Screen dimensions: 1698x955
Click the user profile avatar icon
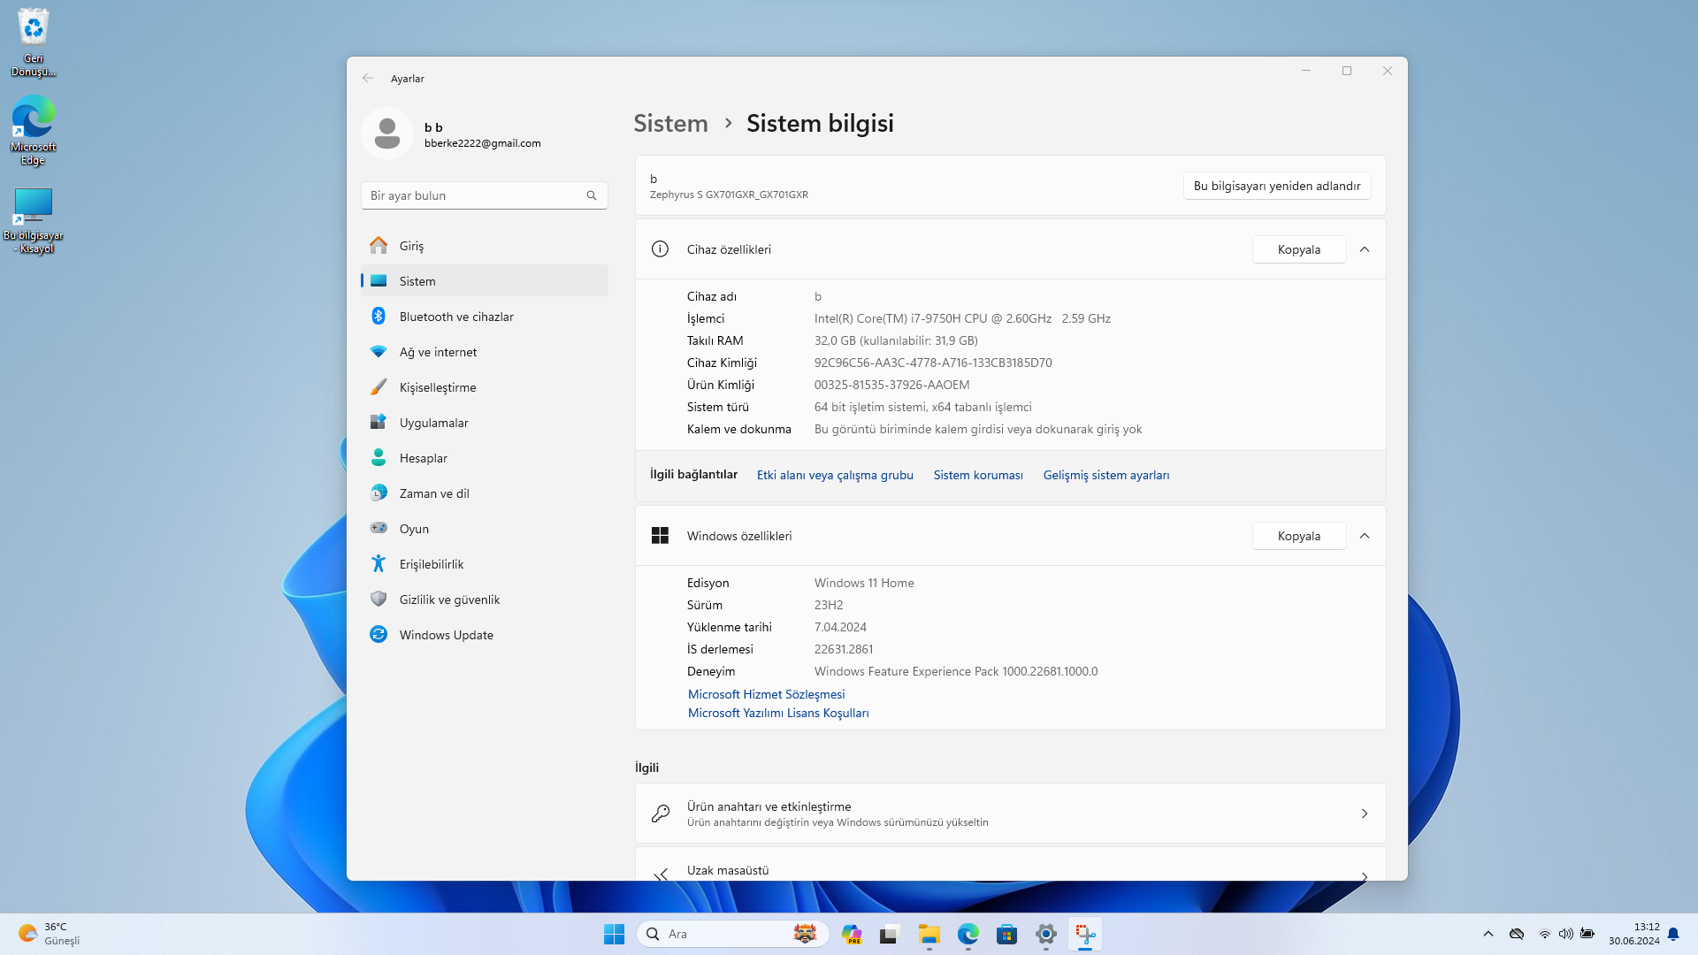[x=387, y=134]
